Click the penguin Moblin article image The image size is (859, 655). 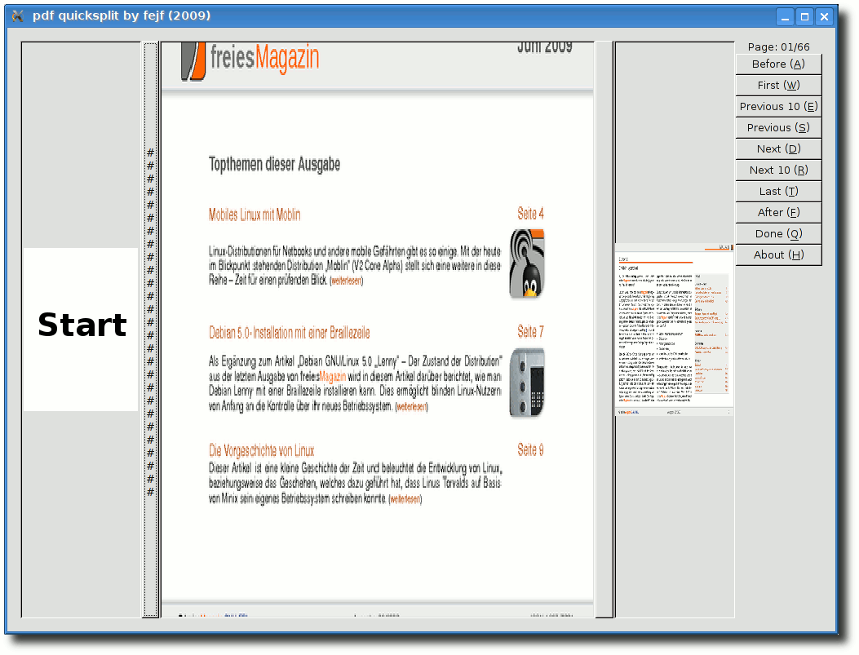click(527, 263)
